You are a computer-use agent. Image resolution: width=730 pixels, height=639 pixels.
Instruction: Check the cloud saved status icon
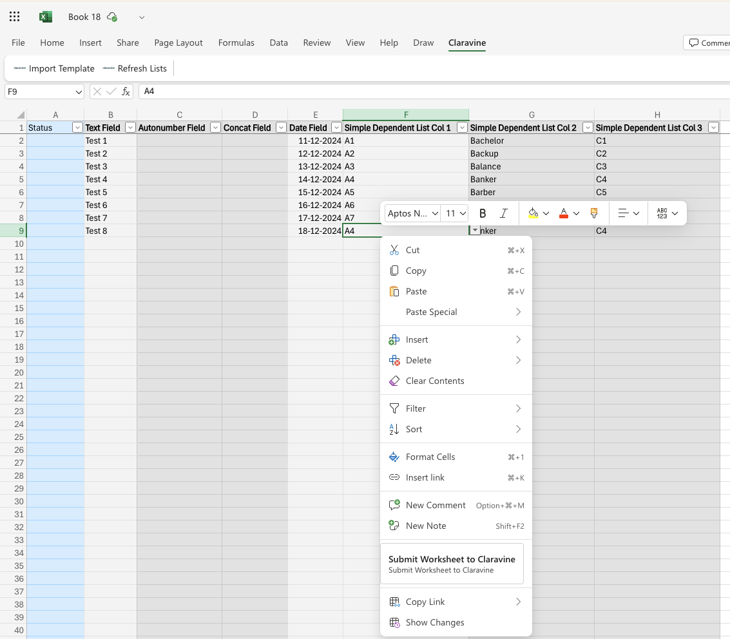coord(111,17)
